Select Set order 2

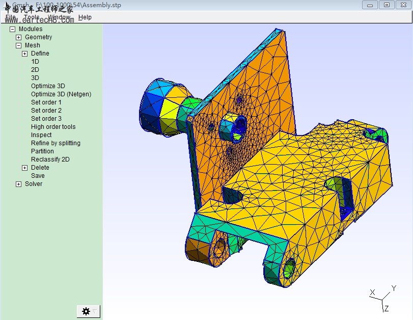46,111
